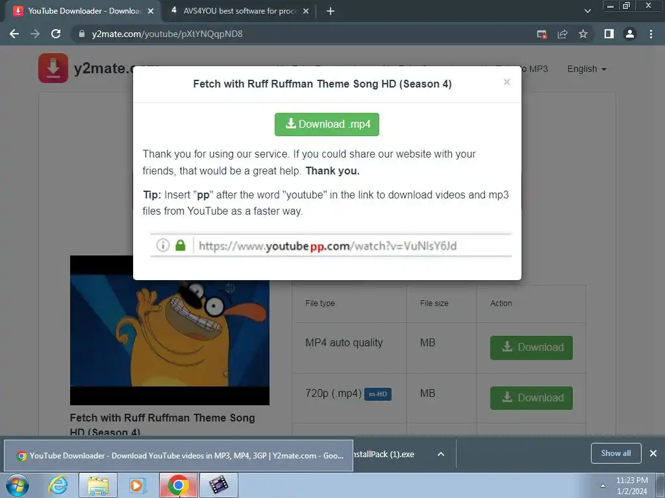Open a new browser tab

pyautogui.click(x=331, y=12)
